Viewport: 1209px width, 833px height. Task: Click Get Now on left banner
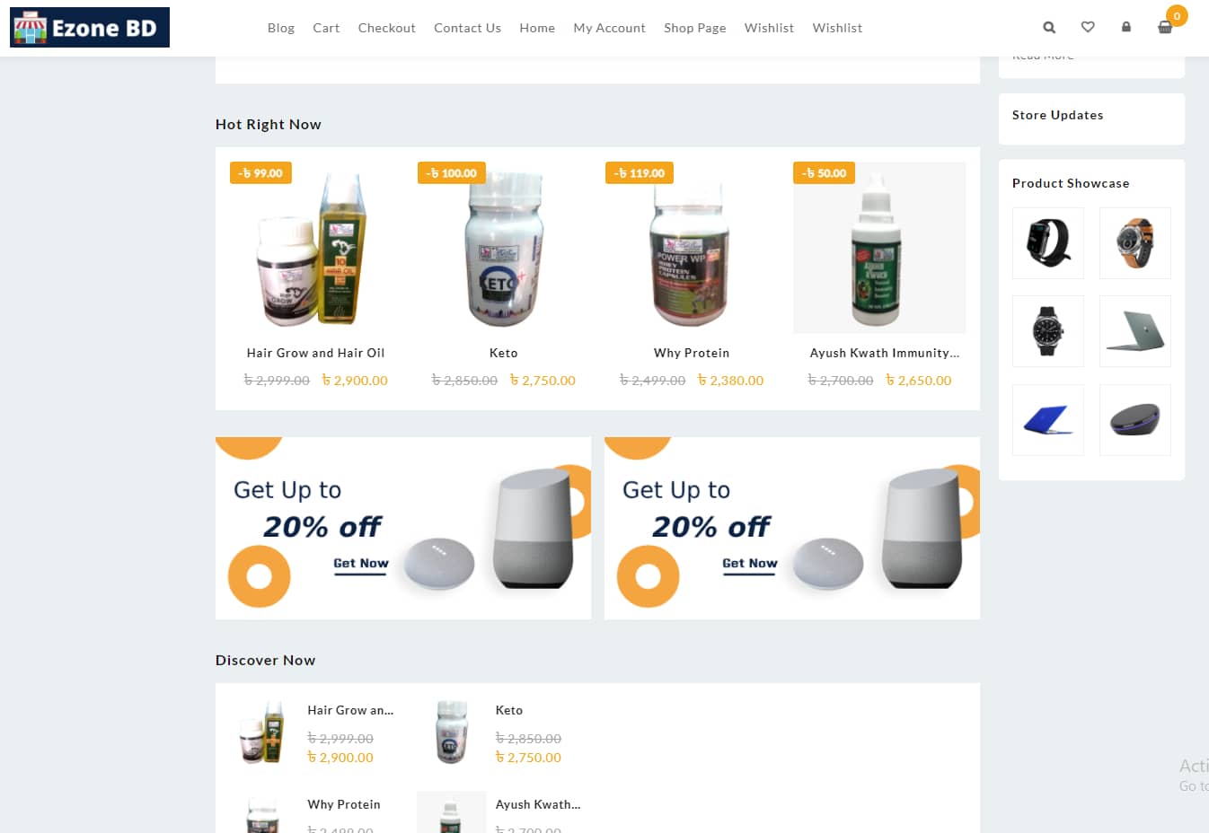click(361, 564)
